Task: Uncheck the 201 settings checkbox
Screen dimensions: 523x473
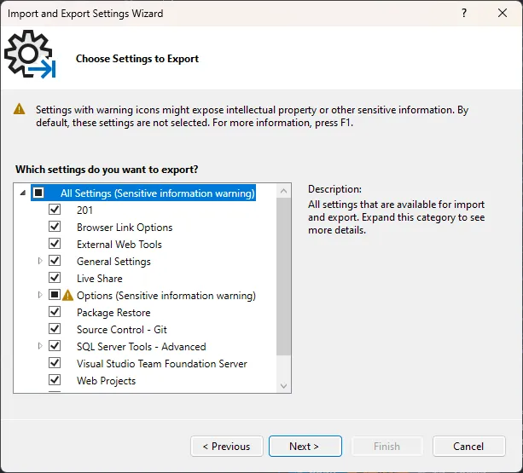Action: click(x=55, y=210)
